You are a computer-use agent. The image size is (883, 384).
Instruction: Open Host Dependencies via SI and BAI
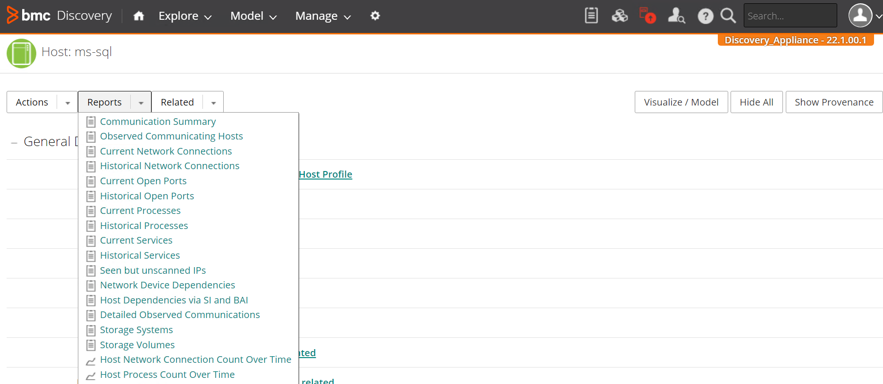click(x=174, y=300)
